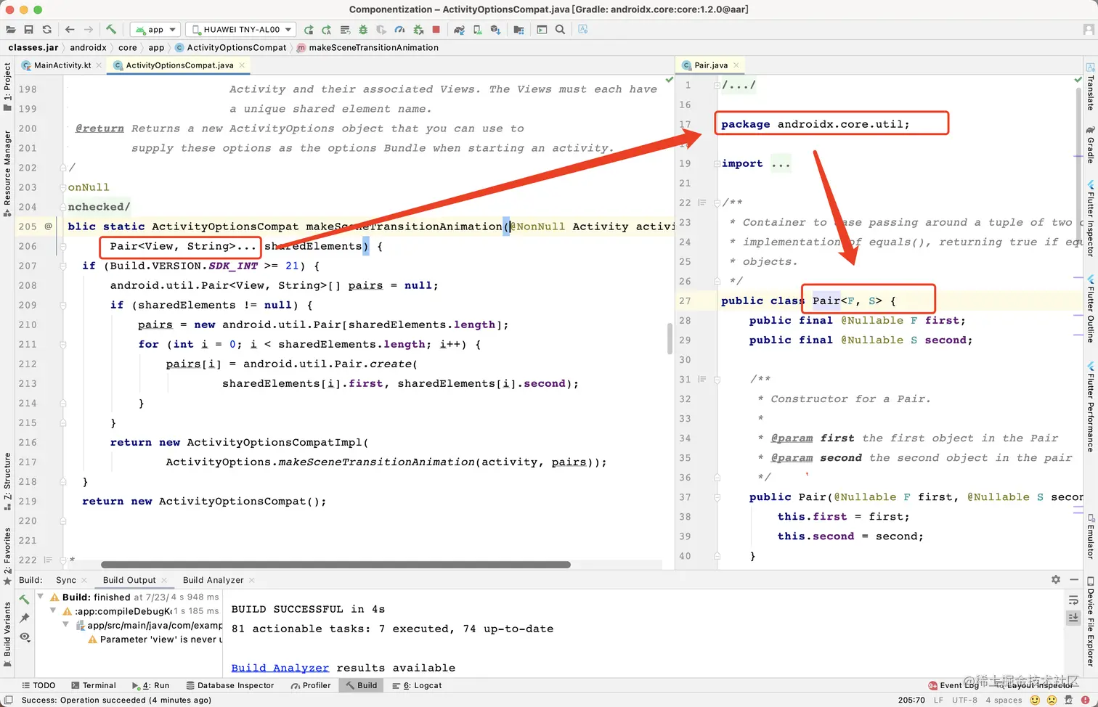Click the Open folder toolbar icon
This screenshot has width=1098, height=707.
pos(11,30)
